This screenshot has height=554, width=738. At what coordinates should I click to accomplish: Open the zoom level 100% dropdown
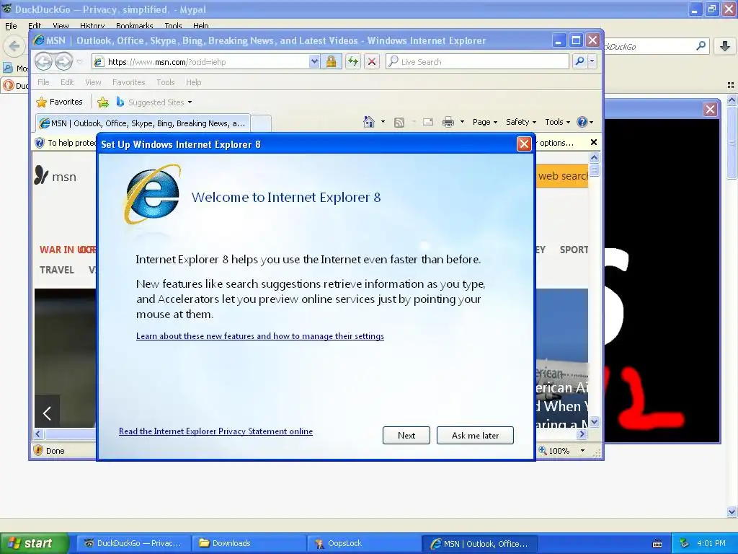(x=582, y=451)
